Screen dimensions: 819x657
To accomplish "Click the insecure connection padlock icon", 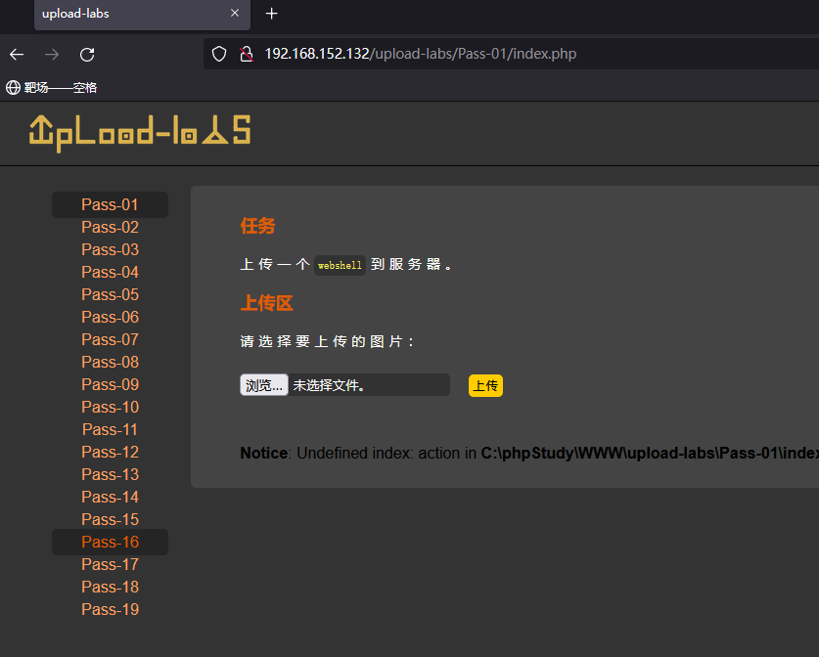I will pyautogui.click(x=246, y=54).
